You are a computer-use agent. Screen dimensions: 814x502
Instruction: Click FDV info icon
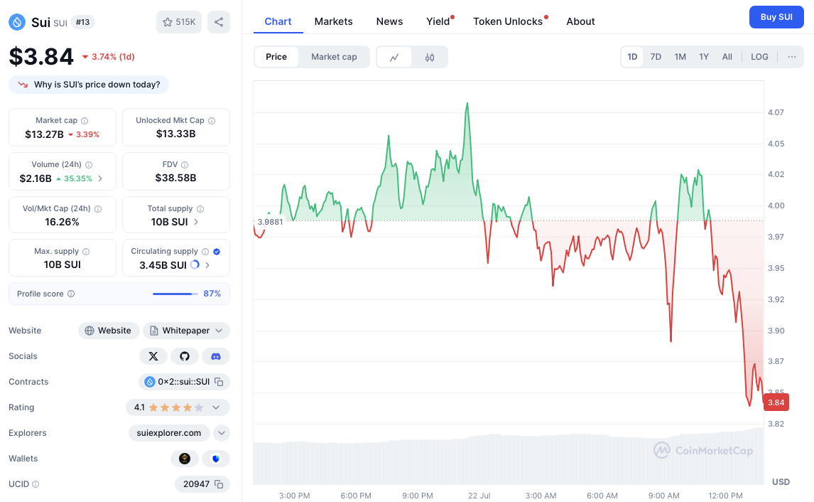[185, 165]
